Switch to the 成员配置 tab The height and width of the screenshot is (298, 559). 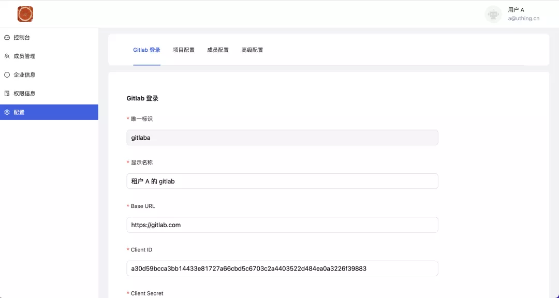pyautogui.click(x=218, y=50)
